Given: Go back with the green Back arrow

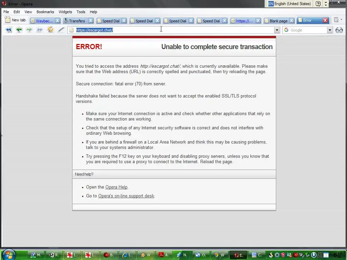Looking at the screenshot, I should click(19, 30).
